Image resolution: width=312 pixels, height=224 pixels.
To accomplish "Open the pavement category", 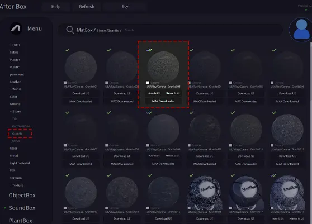I will 17,74.
